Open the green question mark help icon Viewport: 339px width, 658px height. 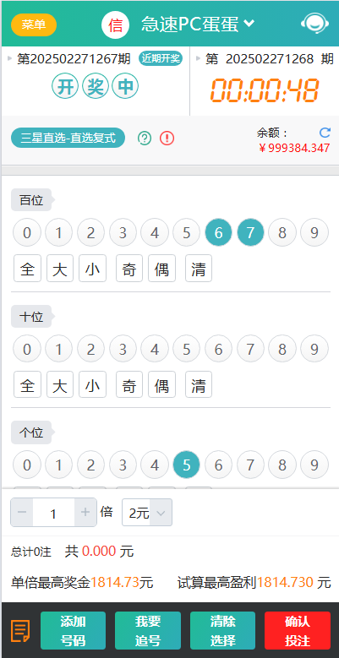pyautogui.click(x=145, y=138)
